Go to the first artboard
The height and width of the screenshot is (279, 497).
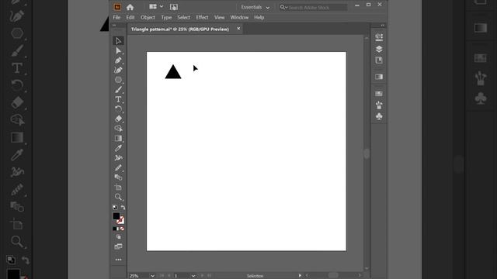click(162, 276)
